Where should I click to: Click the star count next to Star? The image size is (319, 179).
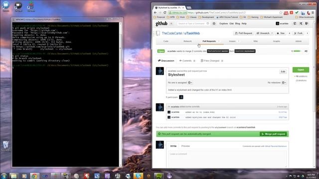pyautogui.click(x=289, y=33)
